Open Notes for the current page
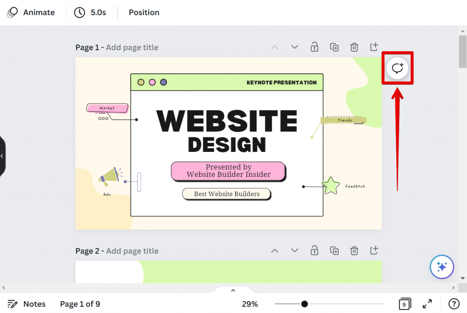This screenshot has width=467, height=313. coord(26,304)
